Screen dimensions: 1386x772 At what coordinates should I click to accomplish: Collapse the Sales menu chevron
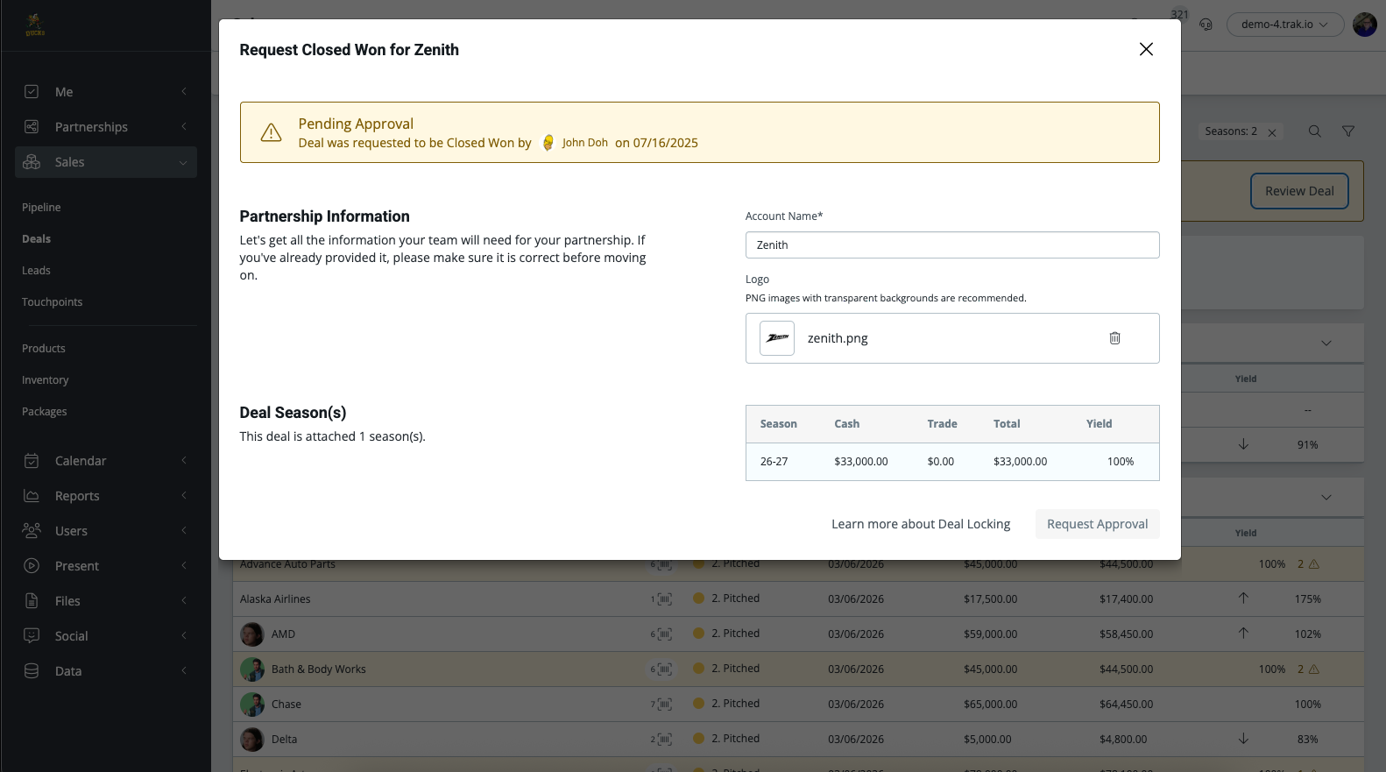click(x=183, y=162)
